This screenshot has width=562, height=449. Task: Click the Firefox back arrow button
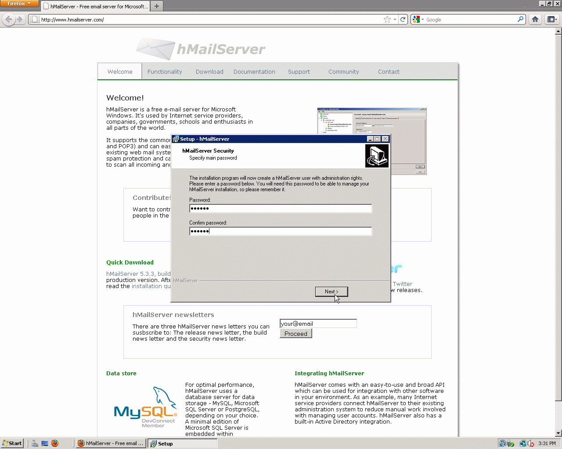[9, 19]
